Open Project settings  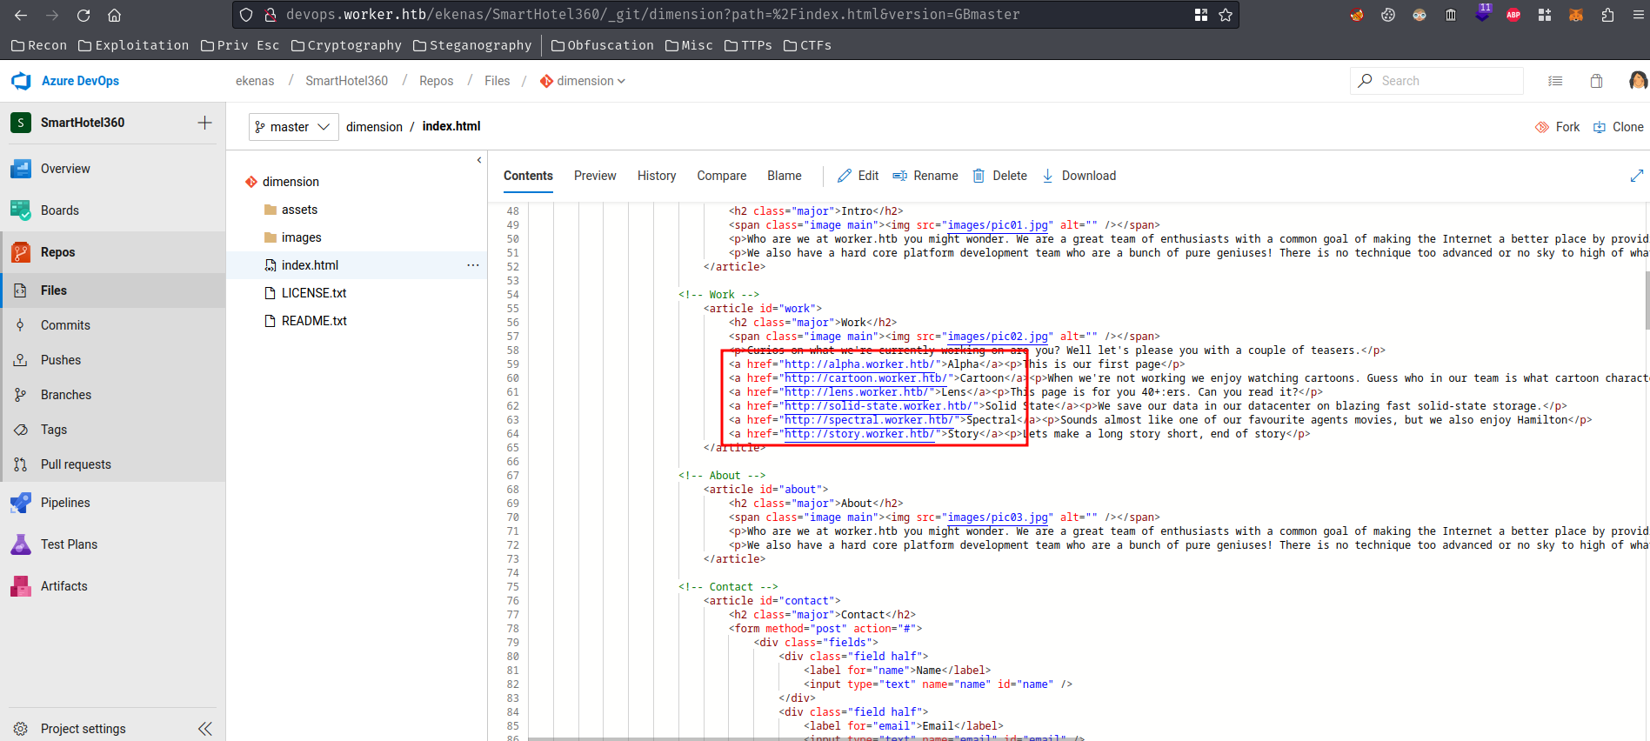tap(84, 729)
